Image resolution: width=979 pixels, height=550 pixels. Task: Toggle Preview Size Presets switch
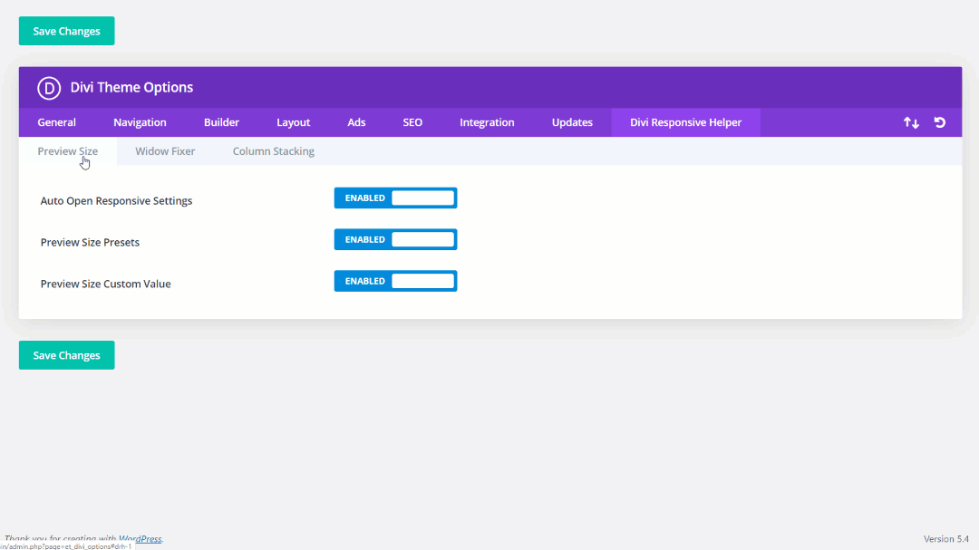point(395,240)
